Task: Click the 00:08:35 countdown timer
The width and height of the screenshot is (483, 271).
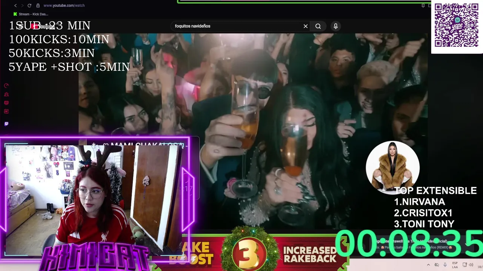Action: (x=409, y=243)
